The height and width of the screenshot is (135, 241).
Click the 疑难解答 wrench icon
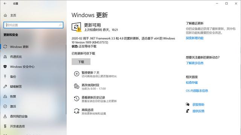[x=5, y=87]
